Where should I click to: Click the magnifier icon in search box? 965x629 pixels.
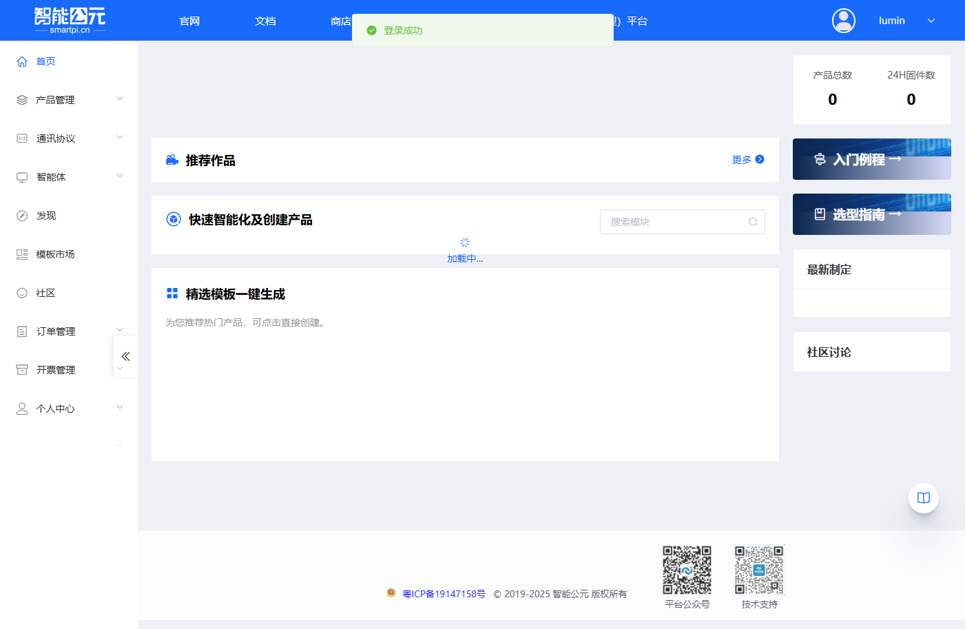click(x=753, y=222)
